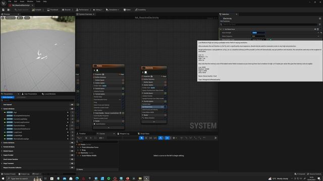323x181 pixels.
Task: Open the preview viewport options hamburger menu
Action: 3,18
